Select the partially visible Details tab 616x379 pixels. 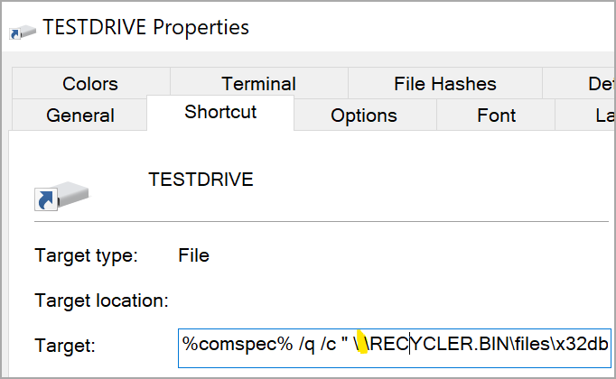[x=579, y=84]
